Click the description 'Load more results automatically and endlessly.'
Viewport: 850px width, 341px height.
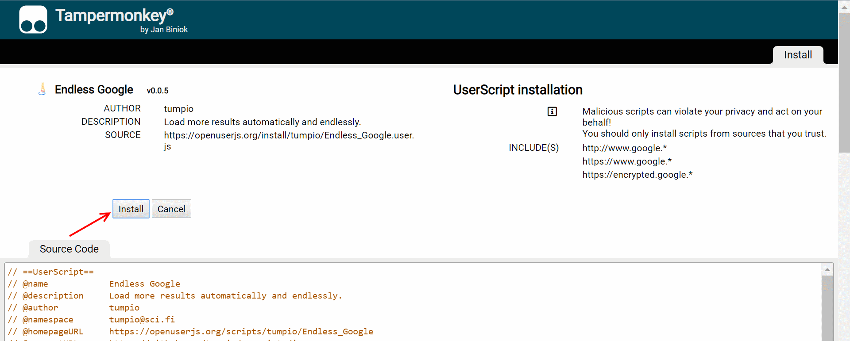point(263,122)
